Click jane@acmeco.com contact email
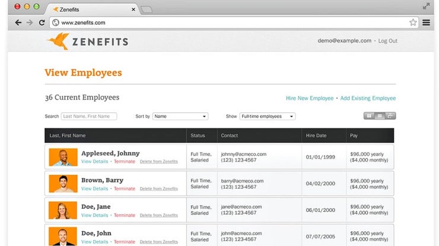Image resolution: width=439 pixels, height=246 pixels. pyautogui.click(x=241, y=207)
